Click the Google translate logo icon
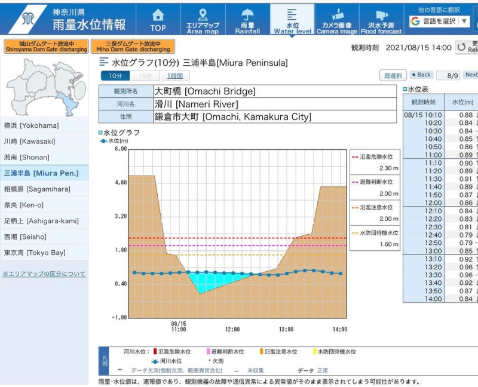Image resolution: width=478 pixels, height=387 pixels. [x=415, y=21]
